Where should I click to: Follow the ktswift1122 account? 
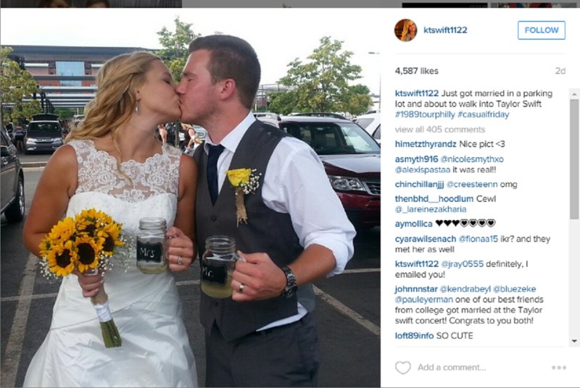pyautogui.click(x=542, y=30)
